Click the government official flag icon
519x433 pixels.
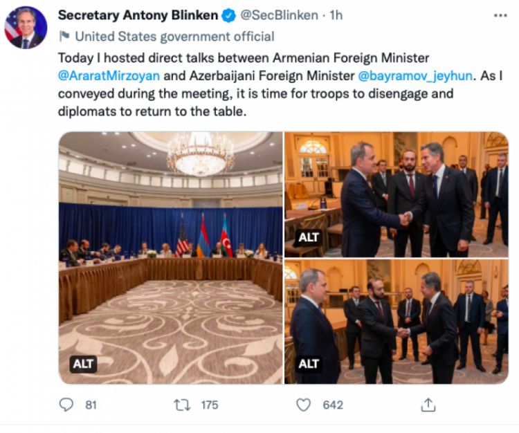(x=64, y=37)
